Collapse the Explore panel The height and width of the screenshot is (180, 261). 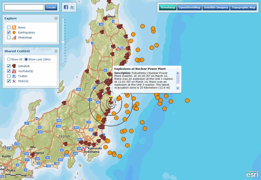click(56, 18)
